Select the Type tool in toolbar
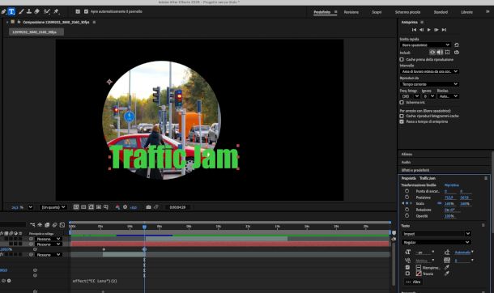Screen dimensions: 494x293 point(11,11)
